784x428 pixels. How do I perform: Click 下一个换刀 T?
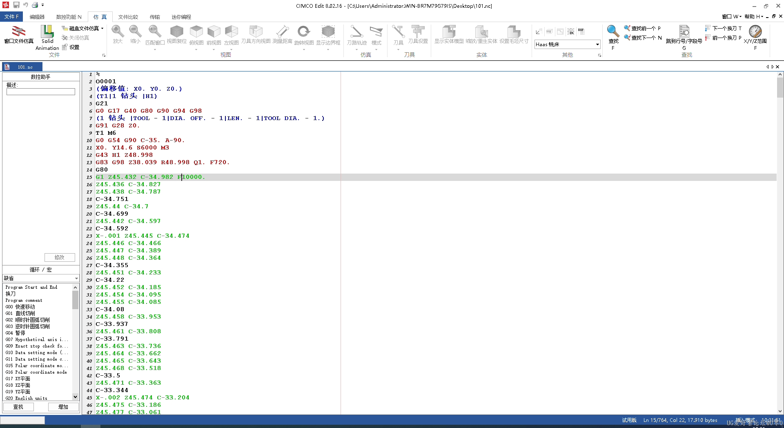723,28
